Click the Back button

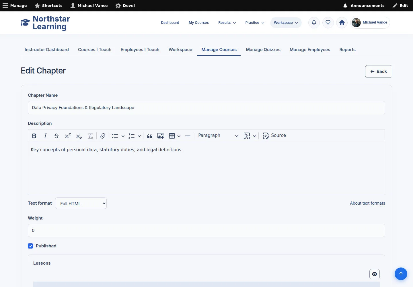(x=379, y=71)
